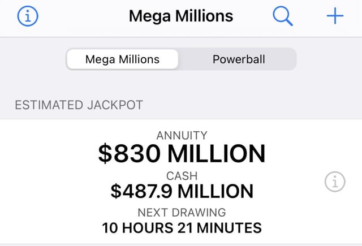Tap the 10 HOURS 21 MINUTES countdown
Image resolution: width=362 pixels, height=246 pixels.
tap(182, 228)
